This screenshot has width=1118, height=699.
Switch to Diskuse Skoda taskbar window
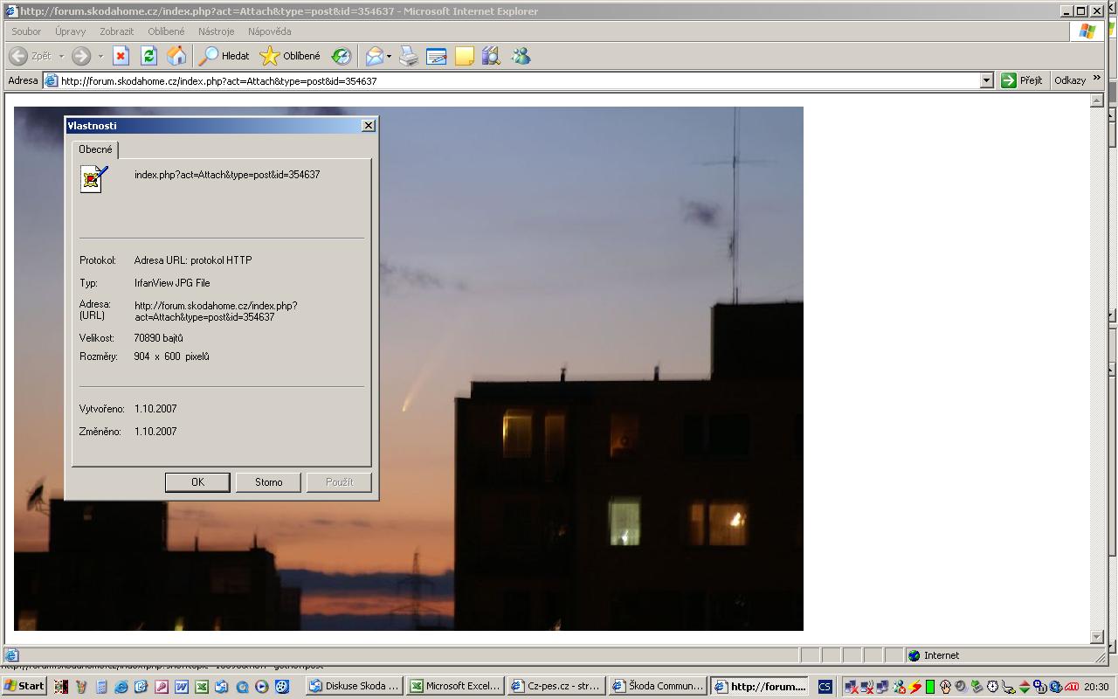tap(354, 687)
